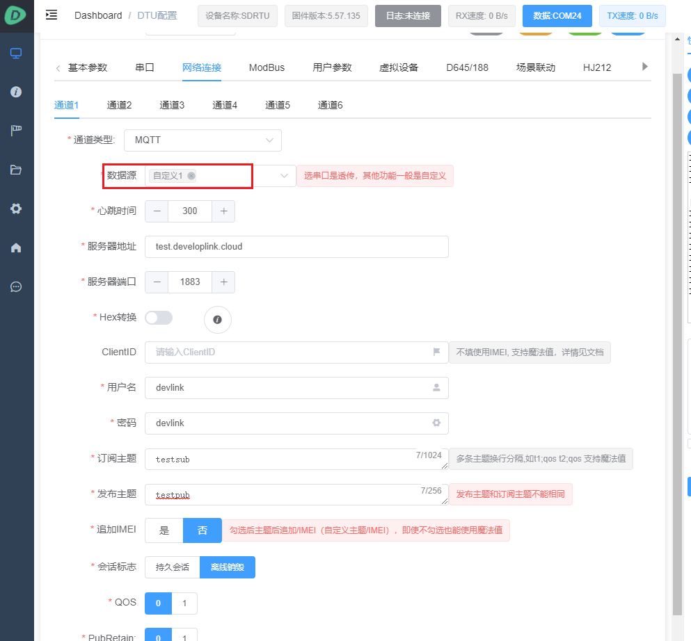691x641 pixels.
Task: Click the 服务器地址 input field
Action: click(x=296, y=247)
